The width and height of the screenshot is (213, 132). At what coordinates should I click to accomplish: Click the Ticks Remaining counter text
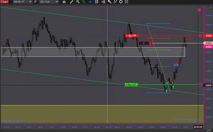[187, 119]
